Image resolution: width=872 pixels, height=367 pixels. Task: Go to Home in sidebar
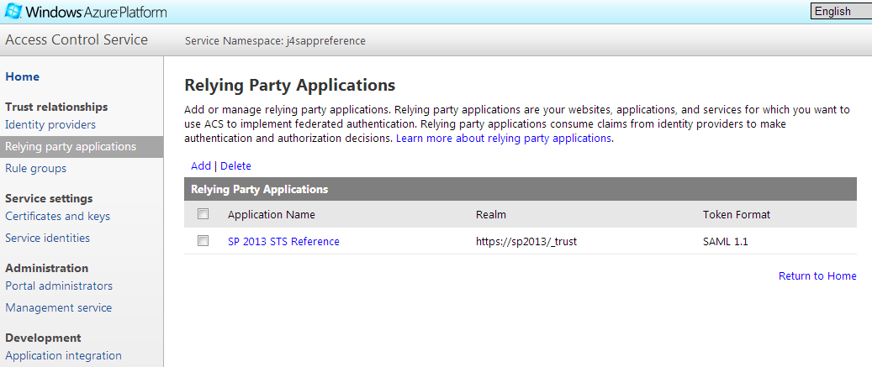[x=22, y=76]
